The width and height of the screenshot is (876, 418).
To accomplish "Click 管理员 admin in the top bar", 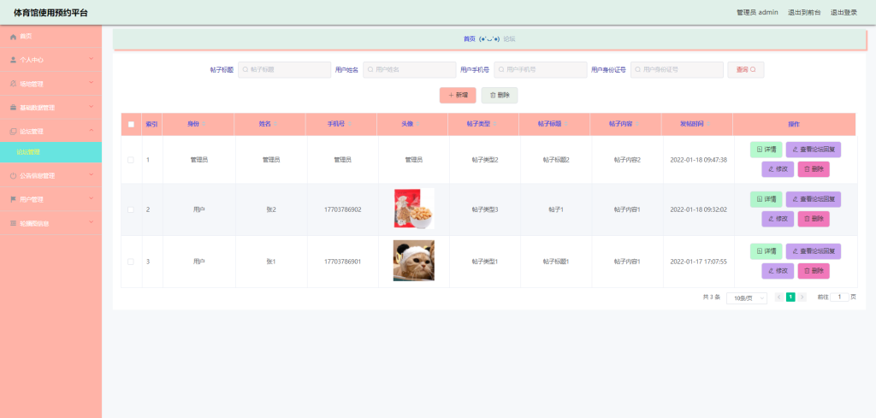I will [758, 12].
